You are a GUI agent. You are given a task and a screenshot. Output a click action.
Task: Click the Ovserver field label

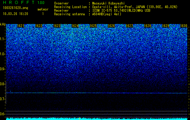(61, 3)
